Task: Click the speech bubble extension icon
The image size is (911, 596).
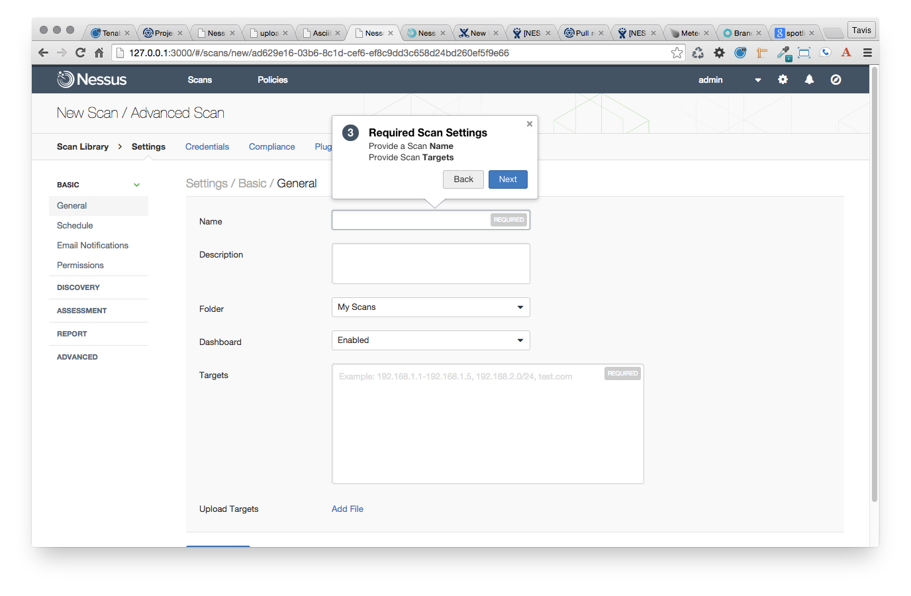Action: coord(825,53)
